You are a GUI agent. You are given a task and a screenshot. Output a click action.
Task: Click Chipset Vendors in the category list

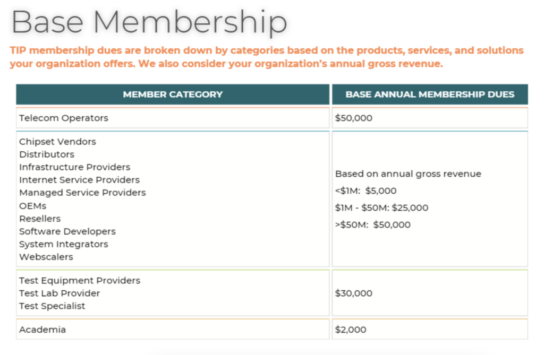coord(57,142)
